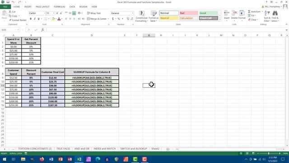Toggle Wrap Text

[x=94, y=13]
